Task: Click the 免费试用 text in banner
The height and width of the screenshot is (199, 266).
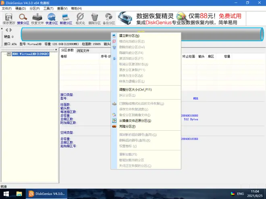Action: (x=230, y=16)
